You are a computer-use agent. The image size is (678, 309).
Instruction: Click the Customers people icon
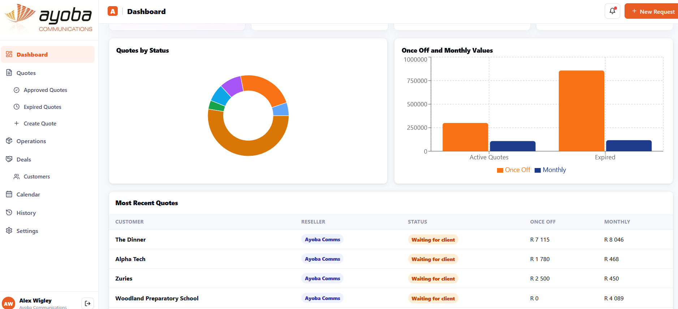pyautogui.click(x=17, y=176)
